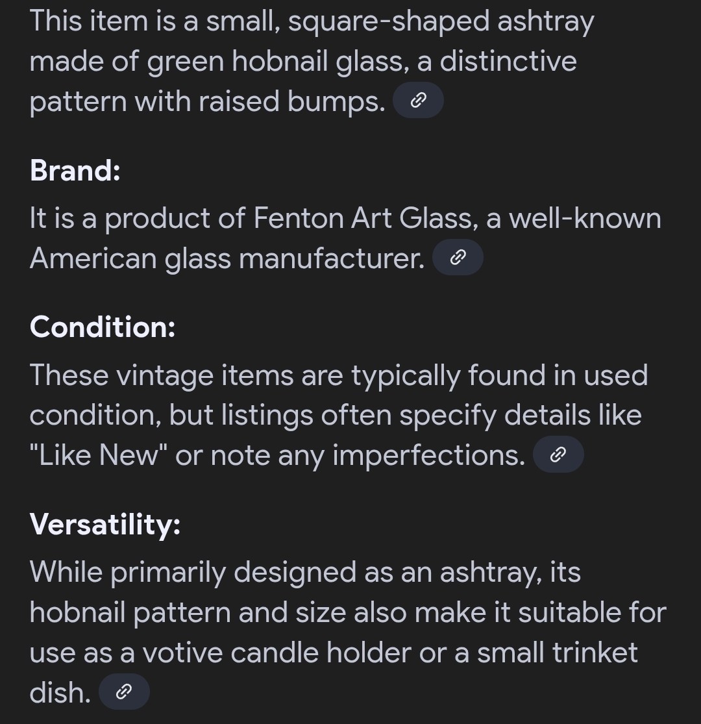Click the words "American glass manufacturer"

[227, 258]
